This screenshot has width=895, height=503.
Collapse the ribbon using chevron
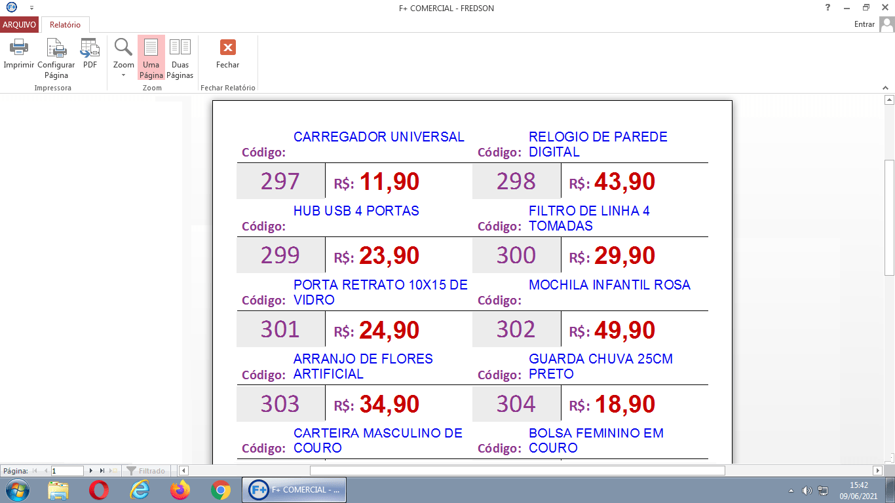pos(886,87)
